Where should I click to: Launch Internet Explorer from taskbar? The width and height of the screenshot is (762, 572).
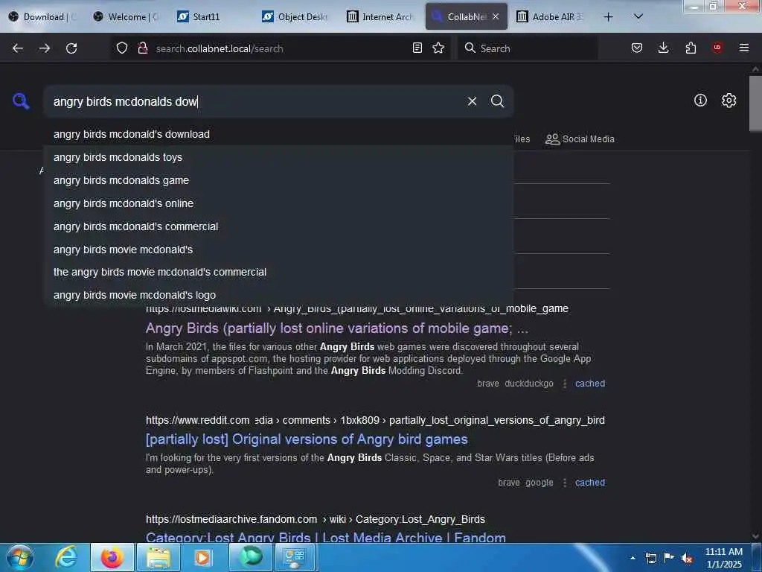66,557
